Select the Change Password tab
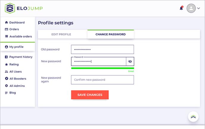The image size is (205, 129). [111, 34]
